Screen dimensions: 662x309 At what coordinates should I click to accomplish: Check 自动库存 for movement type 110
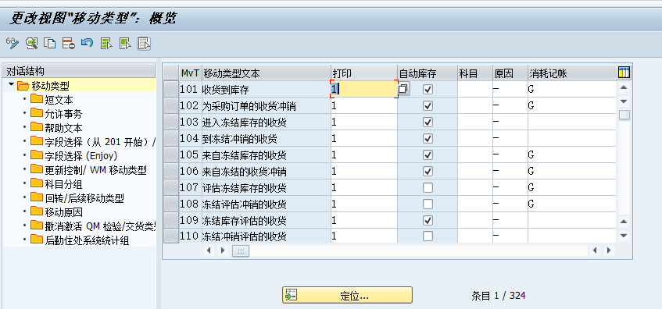(x=428, y=236)
